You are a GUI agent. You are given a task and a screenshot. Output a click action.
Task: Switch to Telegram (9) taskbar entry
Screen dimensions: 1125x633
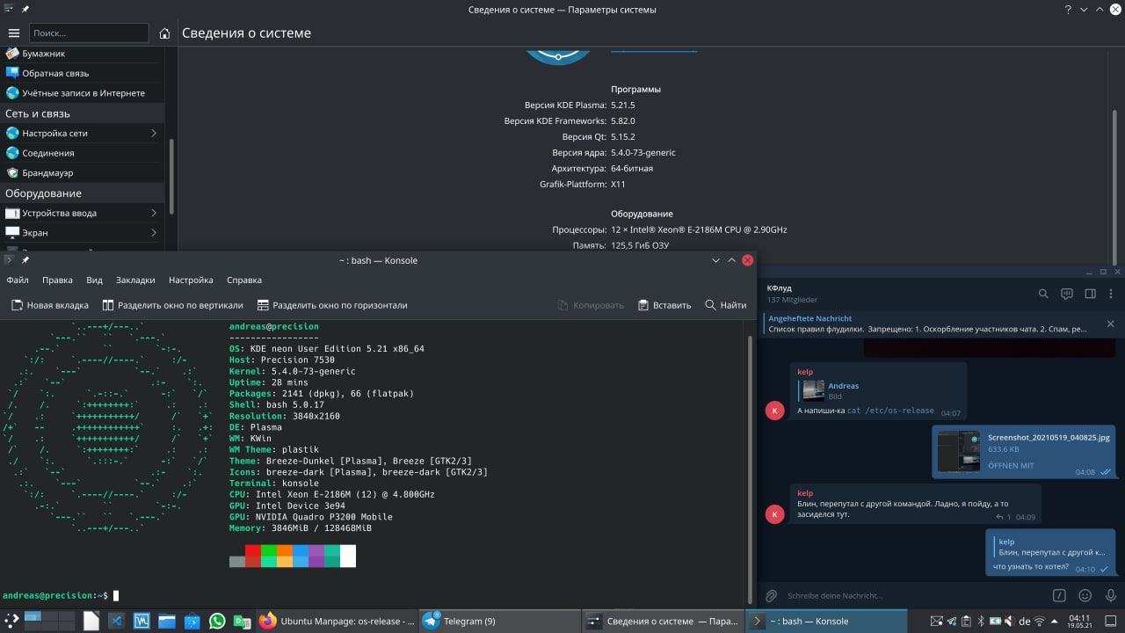499,621
